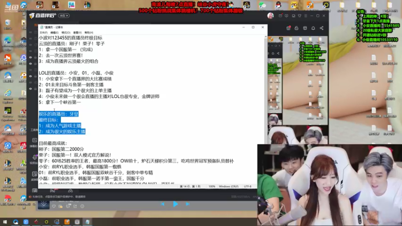The height and width of the screenshot is (226, 402).
Task: Open the notification bell in 直播伴侣
Action: (313, 28)
